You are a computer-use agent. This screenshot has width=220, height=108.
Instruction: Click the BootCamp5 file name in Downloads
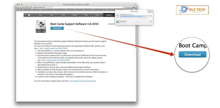click(123, 21)
